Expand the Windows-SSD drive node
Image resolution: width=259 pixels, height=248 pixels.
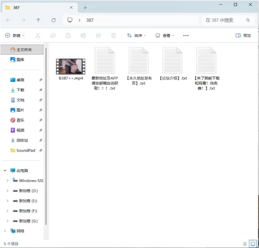tap(8, 181)
